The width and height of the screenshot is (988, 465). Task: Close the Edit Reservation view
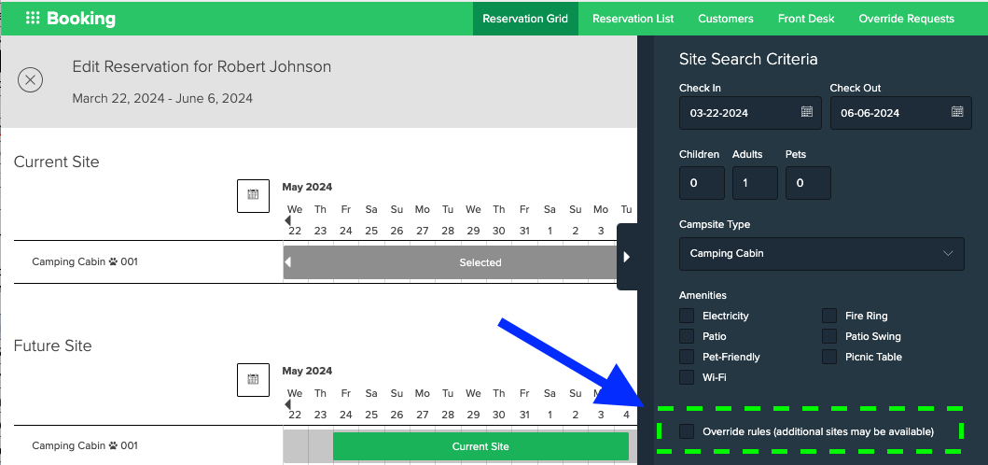point(31,79)
